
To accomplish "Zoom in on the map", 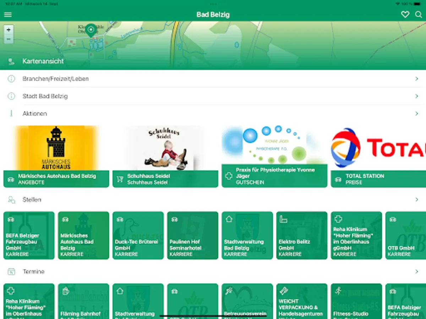I will 9,30.
